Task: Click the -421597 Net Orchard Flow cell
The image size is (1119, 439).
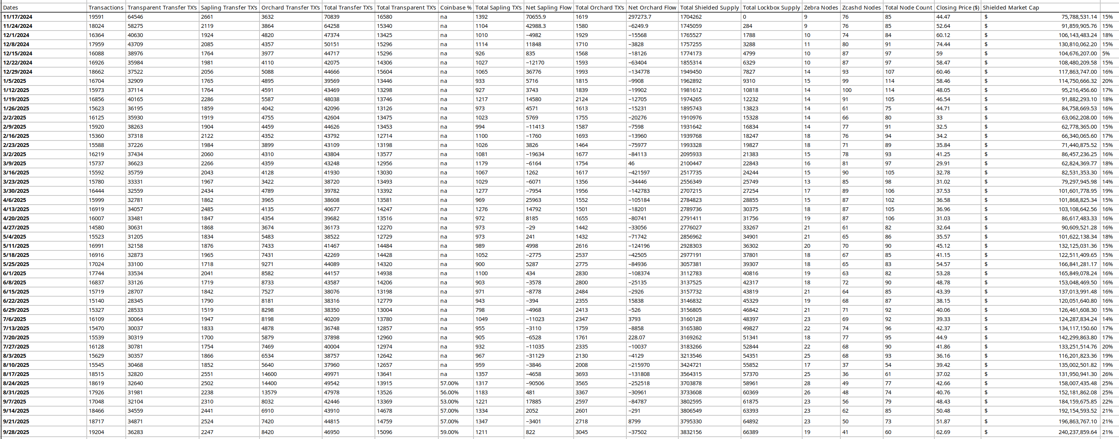Action: click(639, 173)
